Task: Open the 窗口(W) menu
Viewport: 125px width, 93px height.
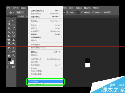Action: pyautogui.click(x=87, y=8)
